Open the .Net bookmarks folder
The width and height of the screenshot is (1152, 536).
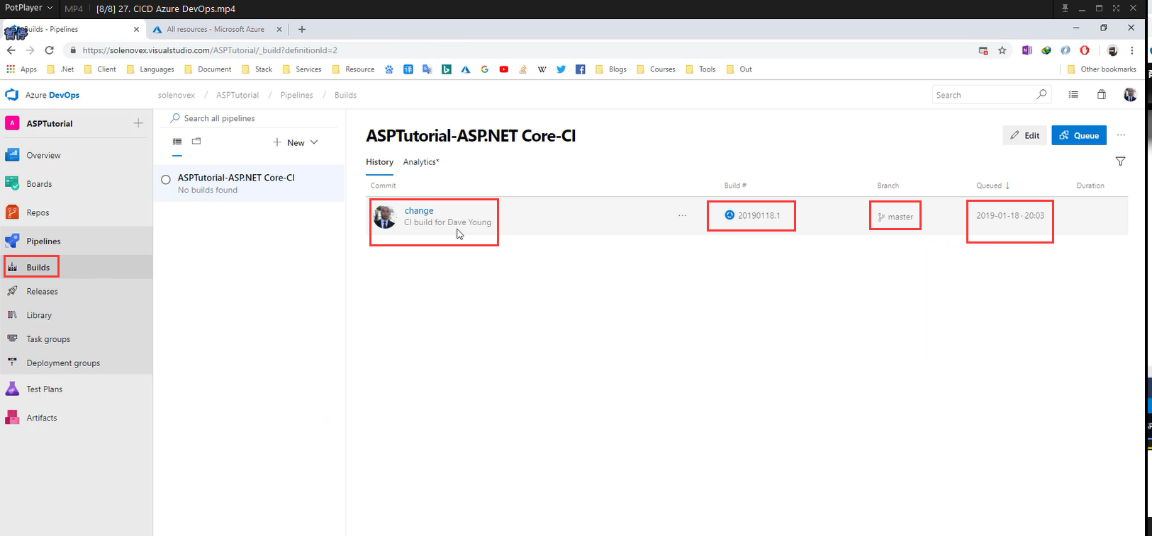pos(61,69)
